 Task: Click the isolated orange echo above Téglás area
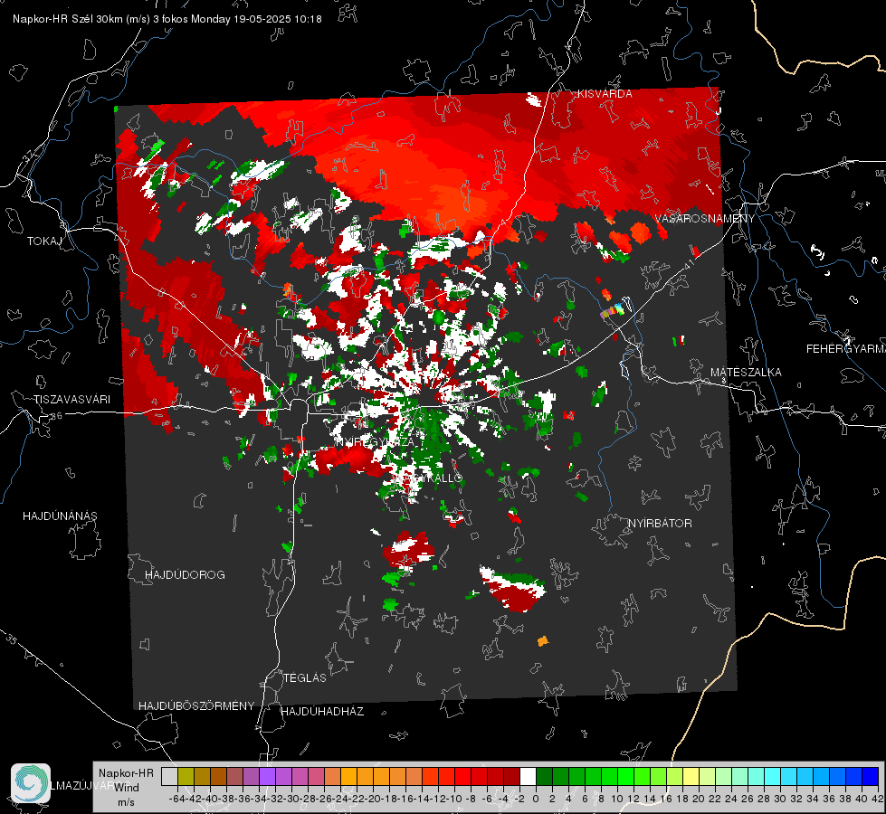click(x=543, y=641)
